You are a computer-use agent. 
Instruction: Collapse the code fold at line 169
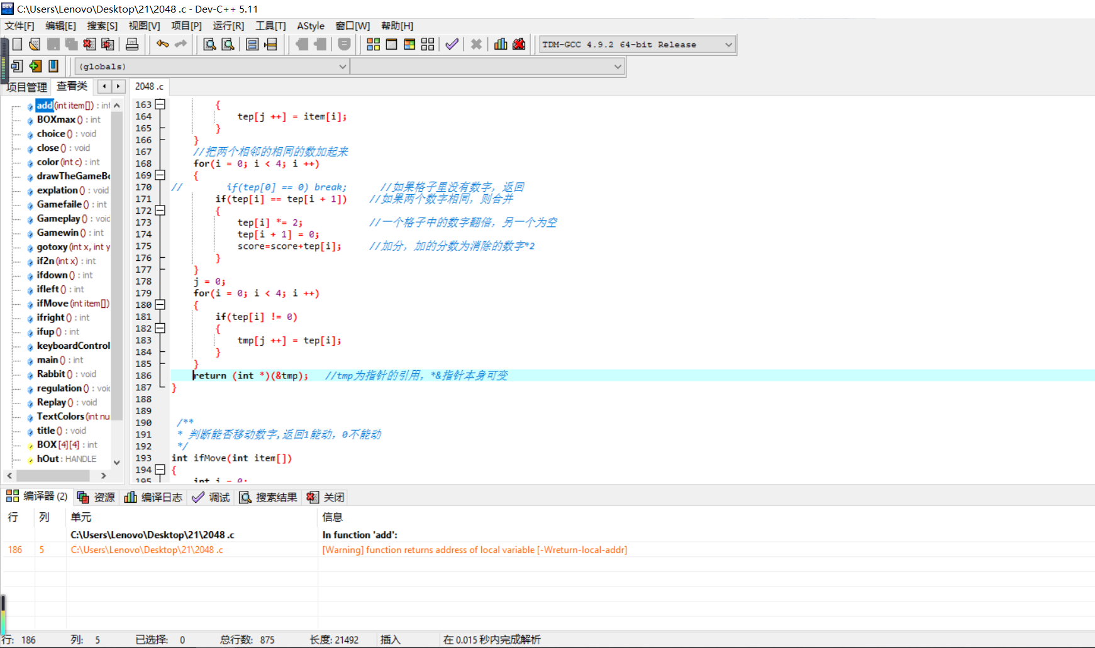[160, 175]
